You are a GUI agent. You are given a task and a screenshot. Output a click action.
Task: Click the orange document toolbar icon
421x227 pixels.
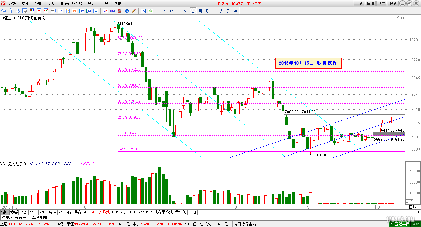[75, 11]
